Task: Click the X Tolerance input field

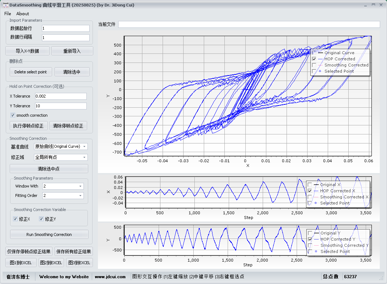Action: click(61, 96)
